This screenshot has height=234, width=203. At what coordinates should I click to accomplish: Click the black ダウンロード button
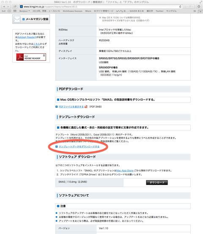[x=157, y=182]
